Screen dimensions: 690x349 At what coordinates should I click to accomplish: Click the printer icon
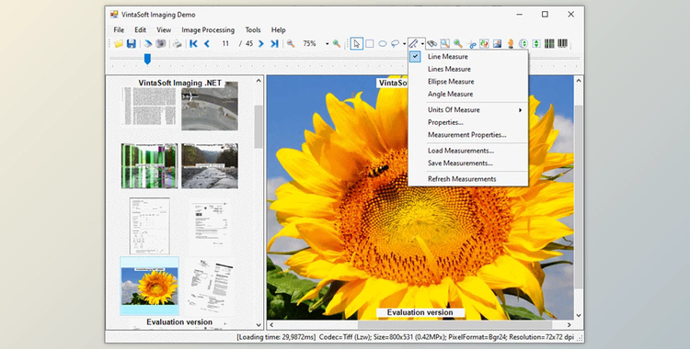click(x=177, y=43)
